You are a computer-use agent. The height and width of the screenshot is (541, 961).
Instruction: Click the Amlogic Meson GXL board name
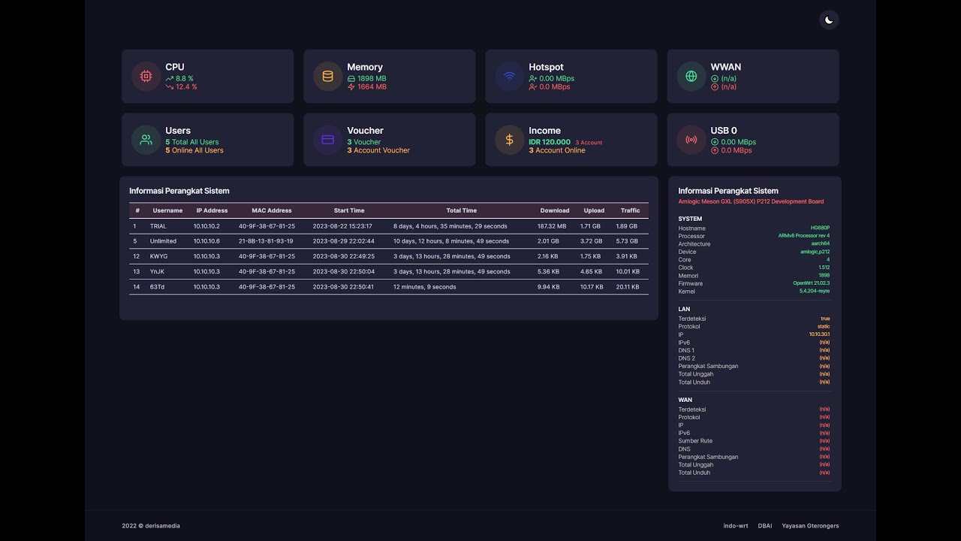pos(751,201)
